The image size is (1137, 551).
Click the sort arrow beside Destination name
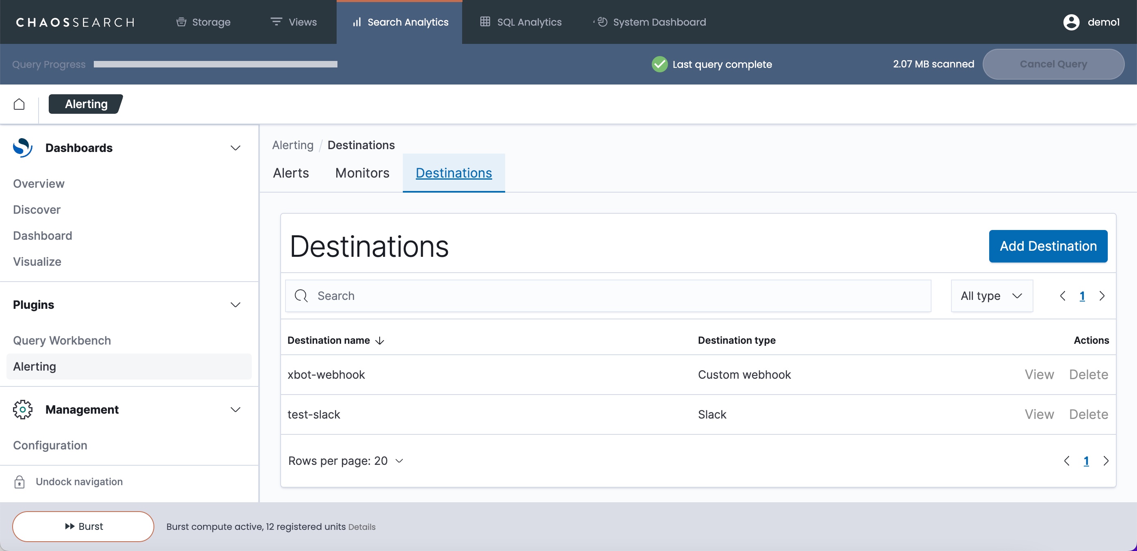pyautogui.click(x=380, y=341)
